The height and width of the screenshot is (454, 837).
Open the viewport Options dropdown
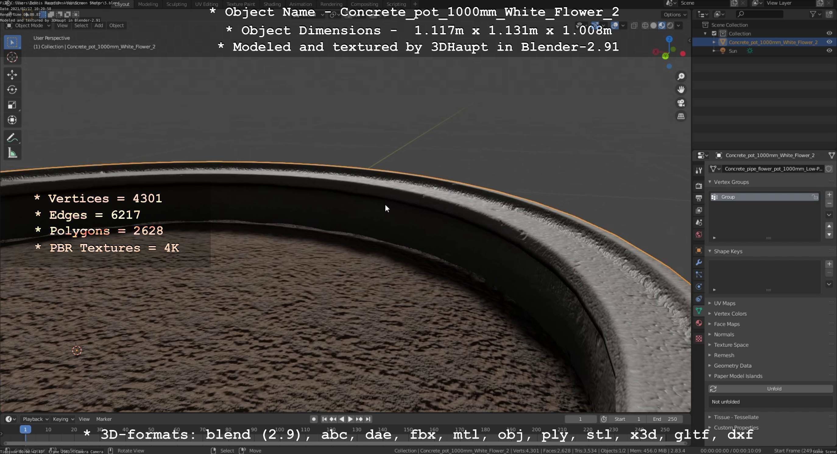click(x=675, y=15)
